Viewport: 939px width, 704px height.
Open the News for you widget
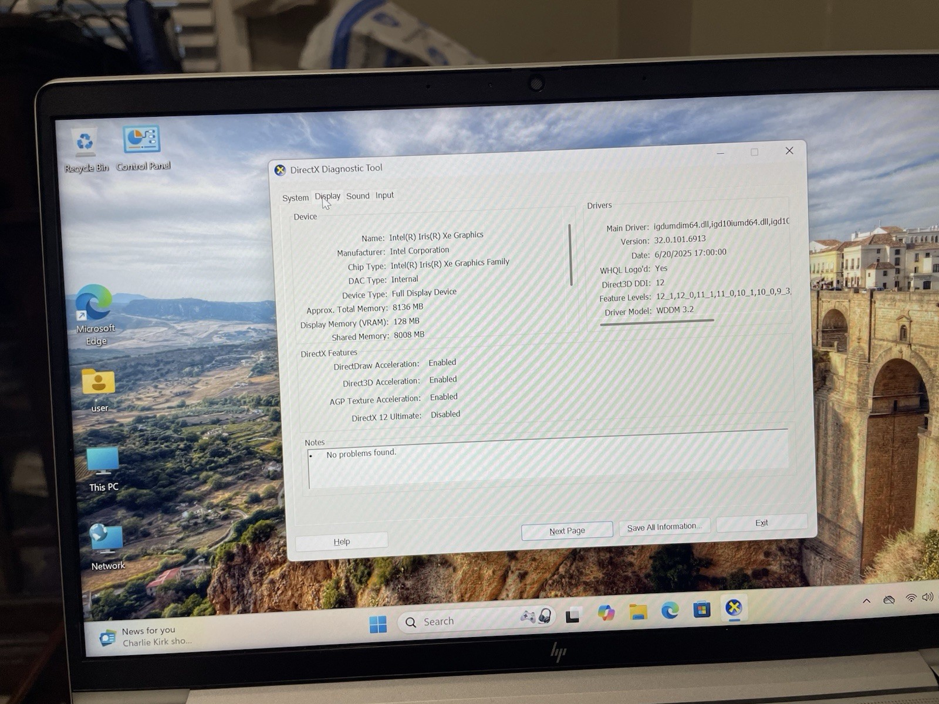tap(145, 637)
